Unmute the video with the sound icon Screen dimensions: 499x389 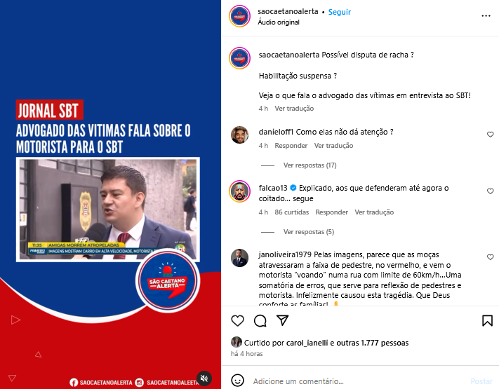204,378
